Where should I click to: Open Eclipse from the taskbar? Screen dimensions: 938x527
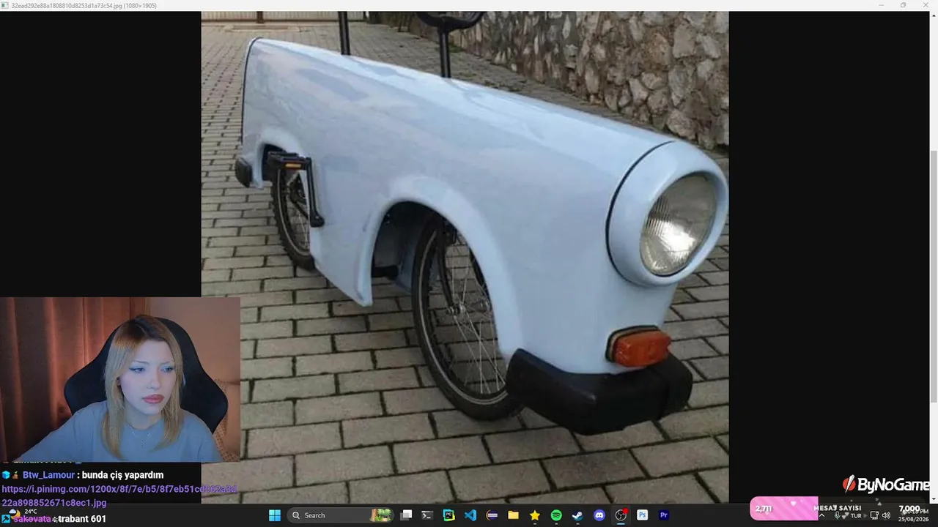[492, 515]
